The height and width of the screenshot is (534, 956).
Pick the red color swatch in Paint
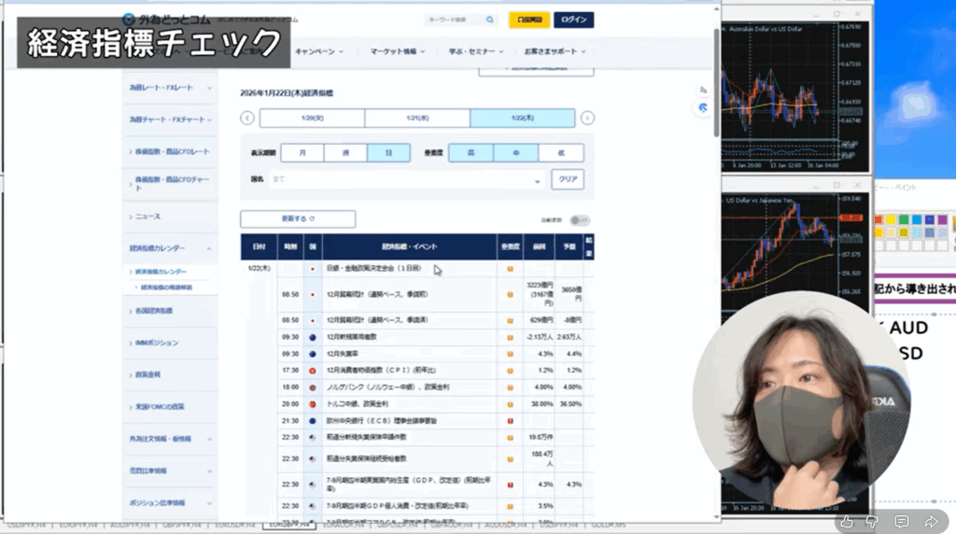click(x=879, y=220)
